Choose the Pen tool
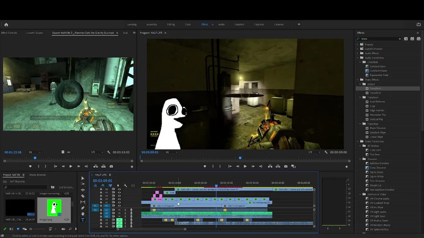 coord(83,208)
